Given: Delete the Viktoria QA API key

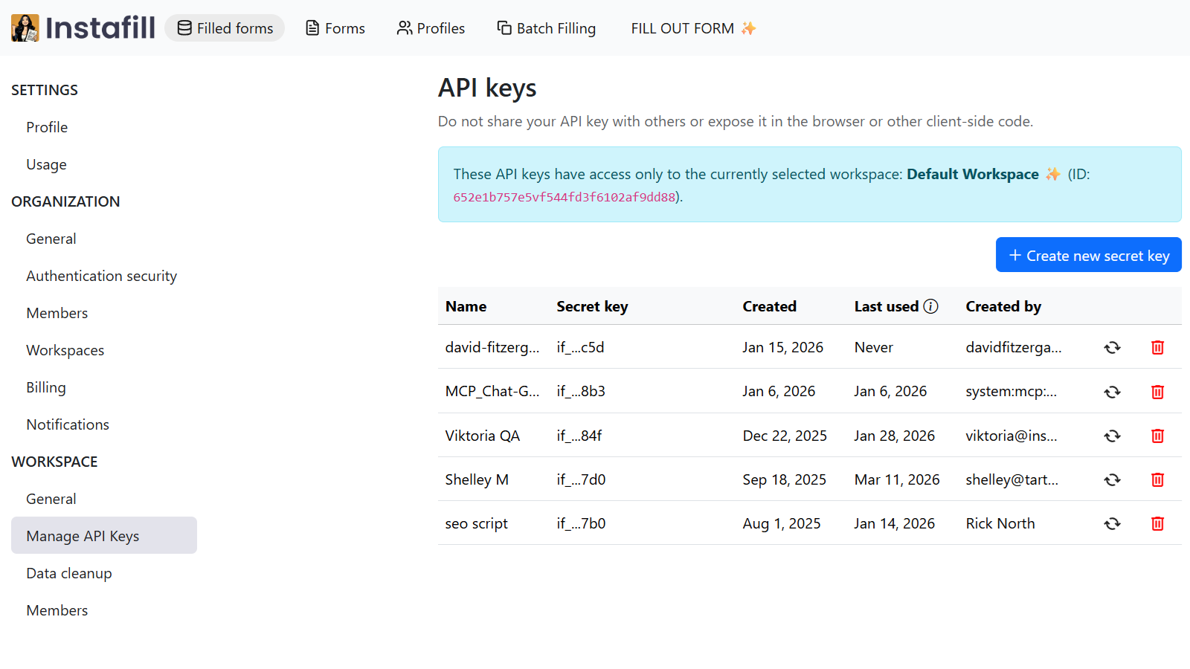Looking at the screenshot, I should 1157,436.
